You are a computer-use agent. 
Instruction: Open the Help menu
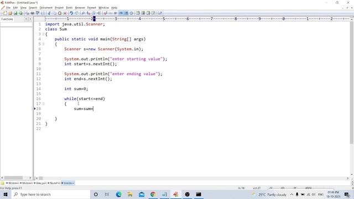coord(114,8)
